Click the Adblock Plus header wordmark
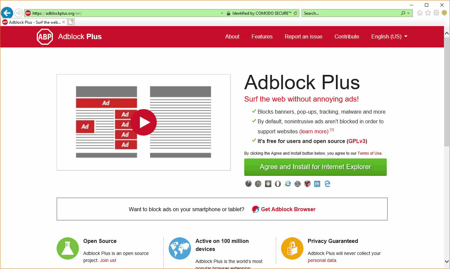Screen dimensions: 450x269 click(80, 36)
